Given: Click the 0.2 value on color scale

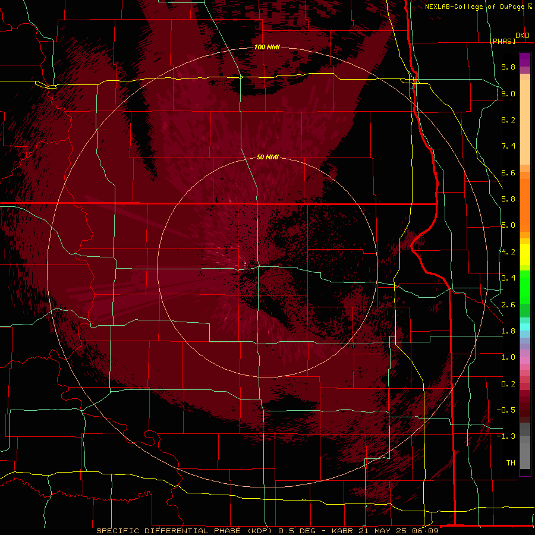Looking at the screenshot, I should 508,384.
